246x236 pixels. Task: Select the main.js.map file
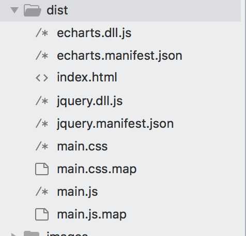click(92, 215)
